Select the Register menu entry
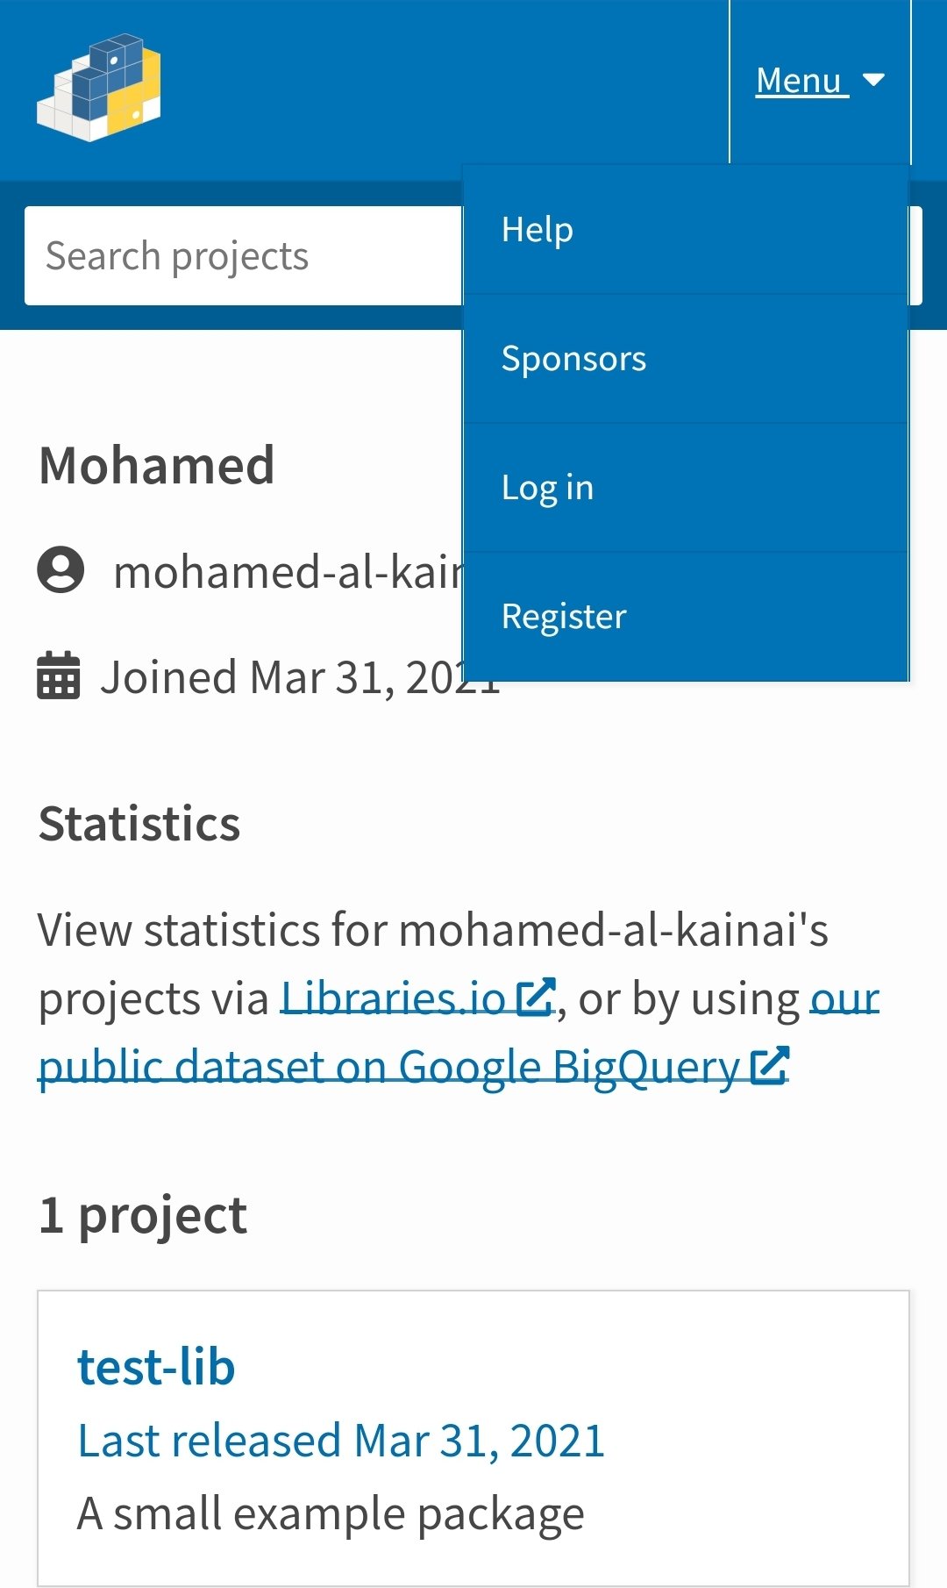This screenshot has width=947, height=1588. tap(564, 617)
